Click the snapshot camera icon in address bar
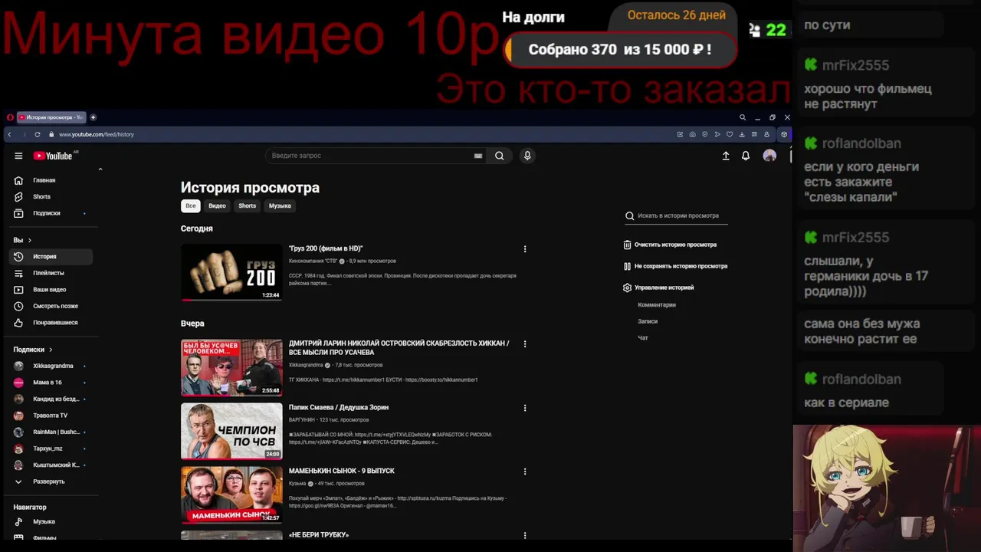The width and height of the screenshot is (981, 552). pos(692,134)
